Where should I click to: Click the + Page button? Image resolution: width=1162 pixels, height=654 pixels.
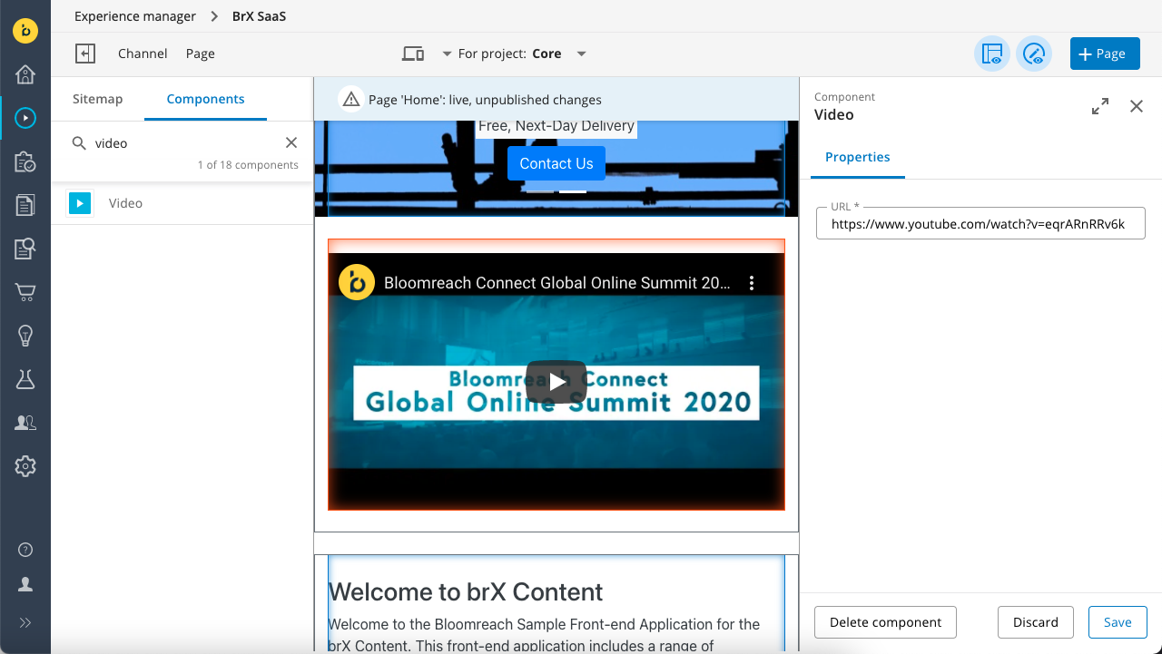(x=1105, y=54)
